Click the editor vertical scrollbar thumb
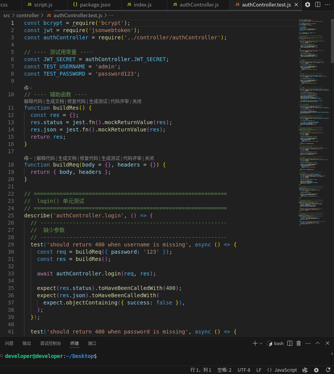Image resolution: width=334 pixels, height=374 pixels. [332, 41]
